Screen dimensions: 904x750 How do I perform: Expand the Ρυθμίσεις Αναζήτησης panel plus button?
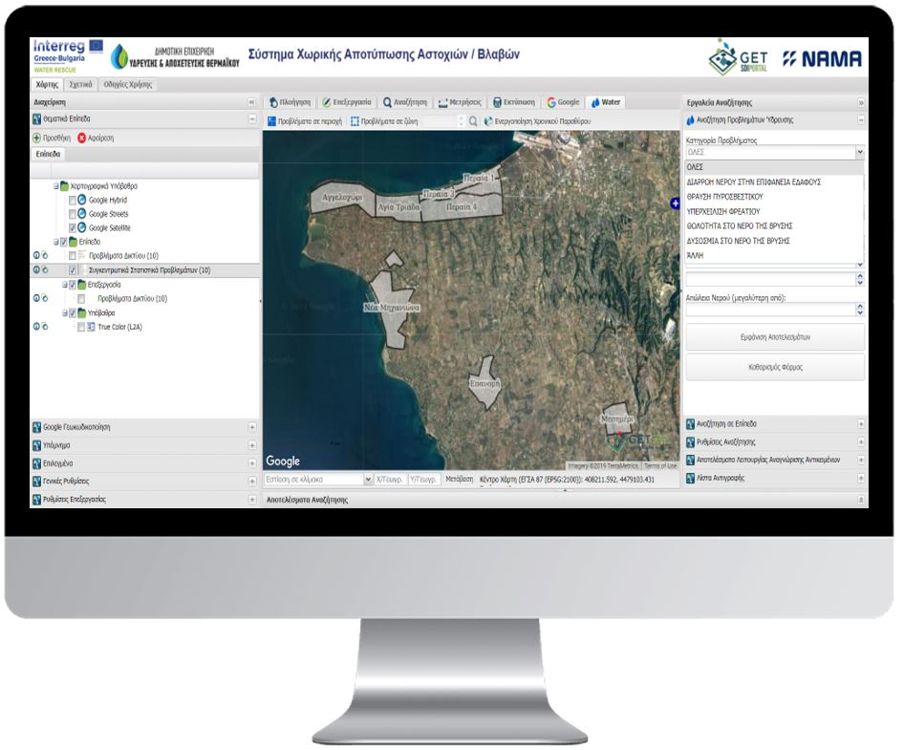click(x=861, y=442)
